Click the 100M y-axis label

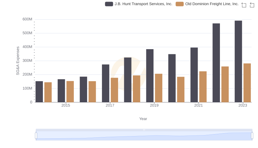[x=27, y=88]
